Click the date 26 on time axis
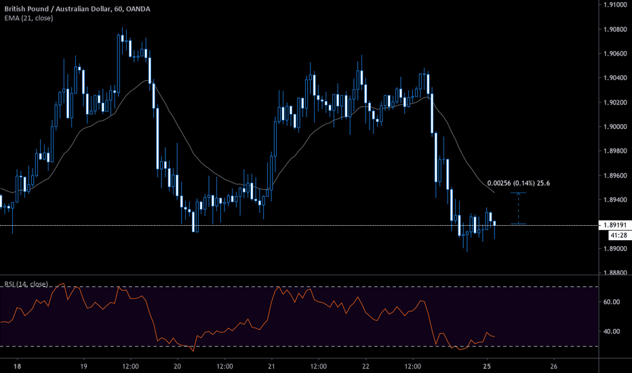Image resolution: width=632 pixels, height=373 pixels. click(553, 365)
